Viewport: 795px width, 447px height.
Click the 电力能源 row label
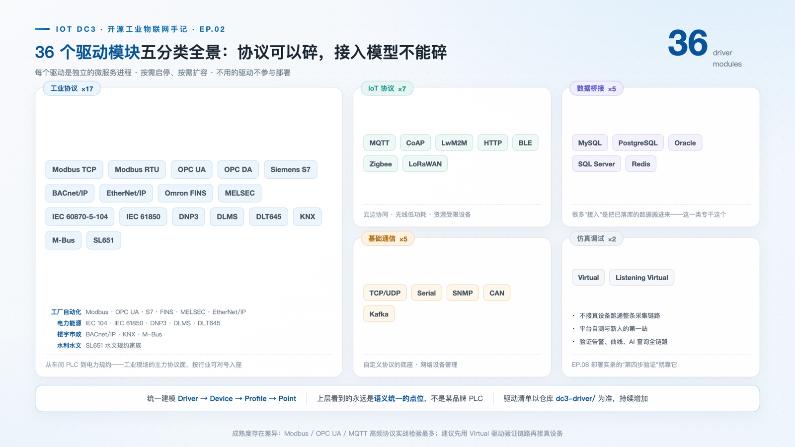pyautogui.click(x=69, y=323)
